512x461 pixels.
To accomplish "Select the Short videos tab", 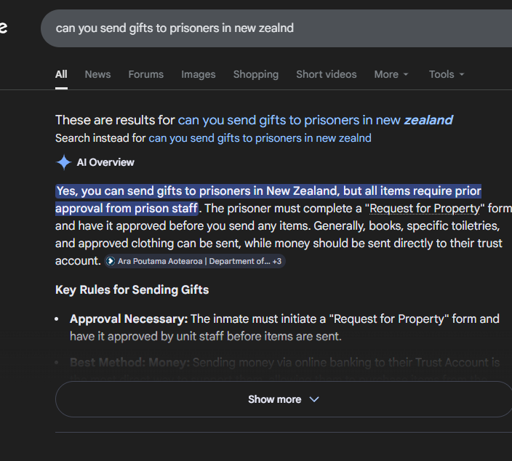I will click(326, 74).
